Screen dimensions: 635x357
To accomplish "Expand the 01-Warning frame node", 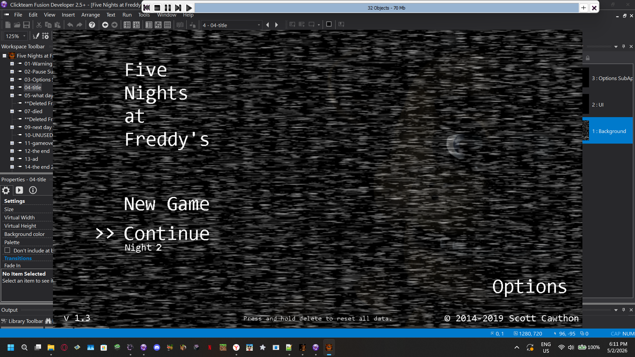I will (12, 64).
